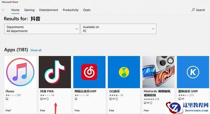
Task: Click the Available on chevron arrow
Action: tap(153, 29)
